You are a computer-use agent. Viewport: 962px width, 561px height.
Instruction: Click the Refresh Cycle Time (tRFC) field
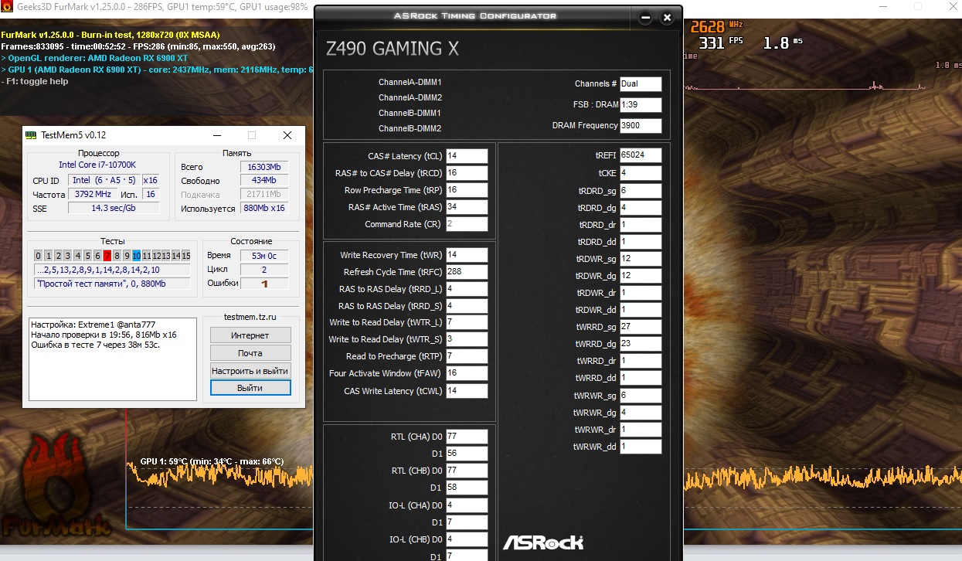tap(467, 272)
